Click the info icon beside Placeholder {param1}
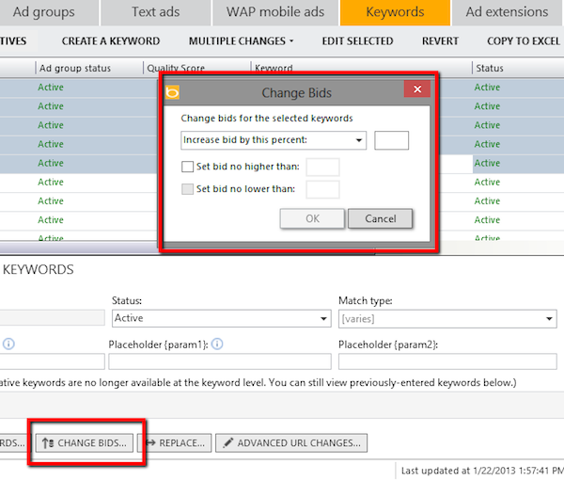This screenshot has width=564, height=480. tap(216, 343)
